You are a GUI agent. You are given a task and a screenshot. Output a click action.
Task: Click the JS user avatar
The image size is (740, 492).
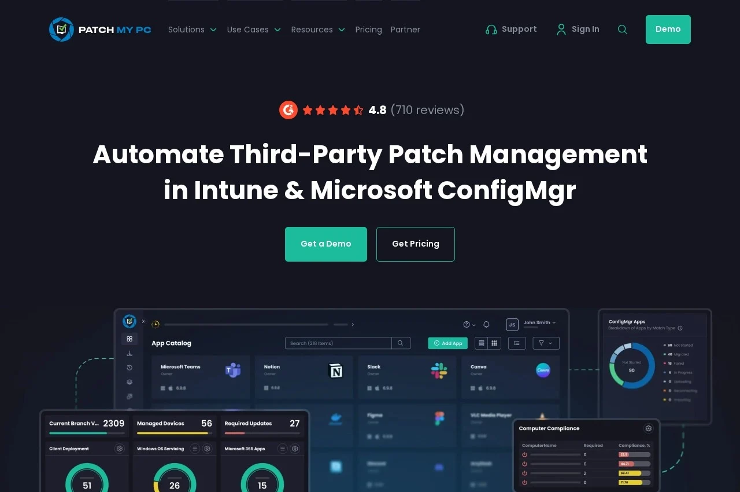pos(512,325)
